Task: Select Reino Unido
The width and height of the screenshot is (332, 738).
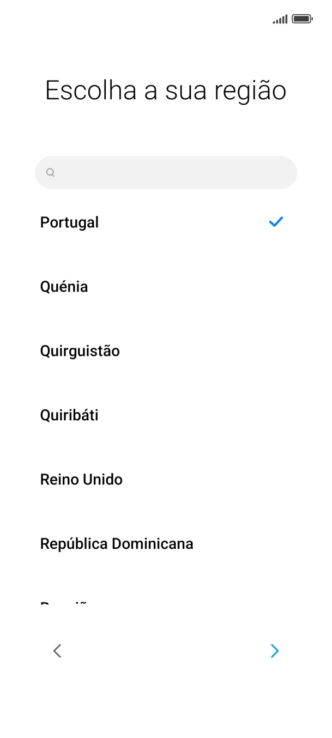Action: click(81, 479)
